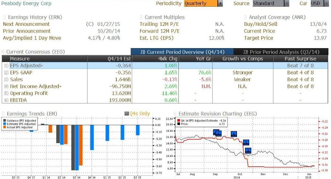
Task: Switch to Current Period Overview (Q4/14) tab
Action: (182, 52)
